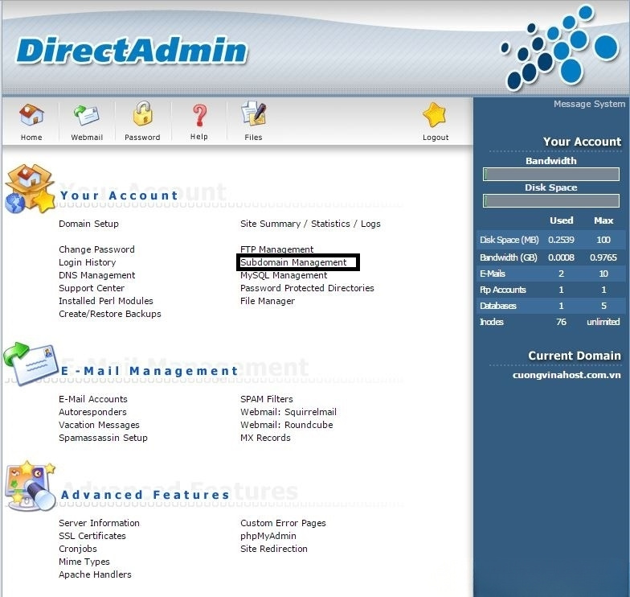Click the Disk Space (MB) row label
This screenshot has height=597, width=630.
pos(509,240)
